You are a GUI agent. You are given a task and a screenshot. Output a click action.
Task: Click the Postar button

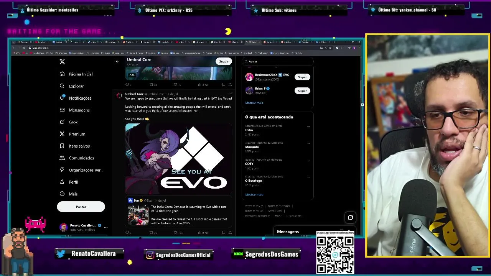click(81, 207)
